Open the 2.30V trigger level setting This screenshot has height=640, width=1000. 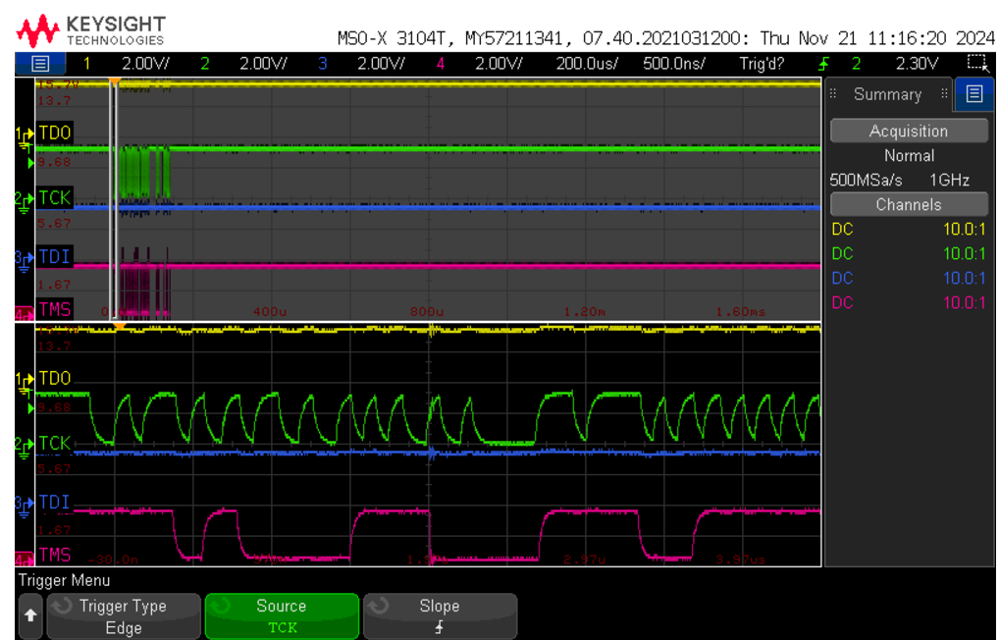(918, 64)
